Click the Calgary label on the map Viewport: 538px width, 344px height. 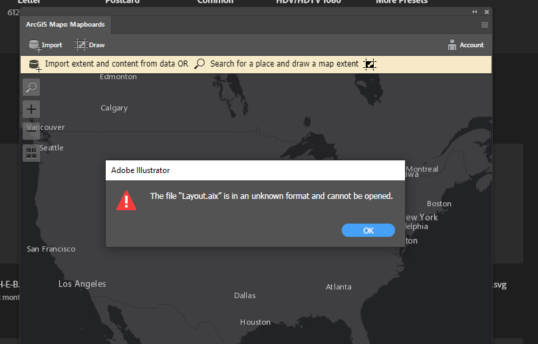pos(114,108)
